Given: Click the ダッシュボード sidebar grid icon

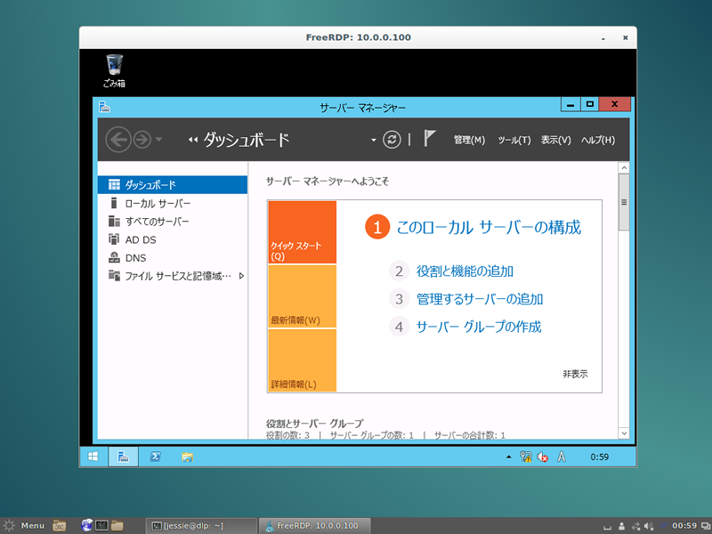Looking at the screenshot, I should [x=114, y=184].
